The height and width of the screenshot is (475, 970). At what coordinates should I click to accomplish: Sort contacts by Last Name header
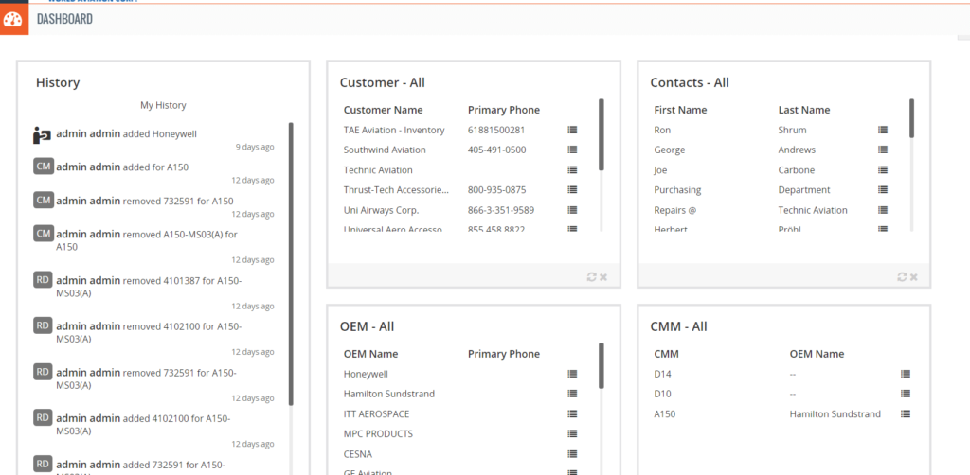tap(804, 110)
